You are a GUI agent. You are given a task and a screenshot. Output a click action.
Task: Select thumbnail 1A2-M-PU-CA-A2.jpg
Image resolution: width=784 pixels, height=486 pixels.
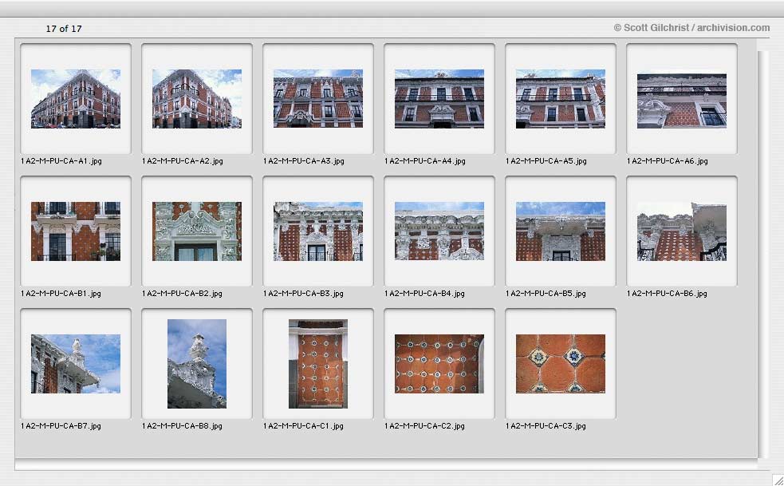pyautogui.click(x=197, y=99)
